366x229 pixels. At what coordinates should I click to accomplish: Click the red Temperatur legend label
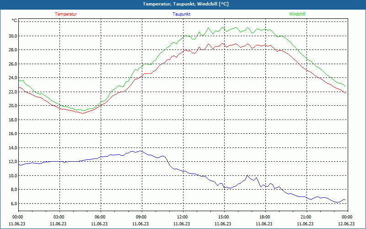pyautogui.click(x=66, y=14)
